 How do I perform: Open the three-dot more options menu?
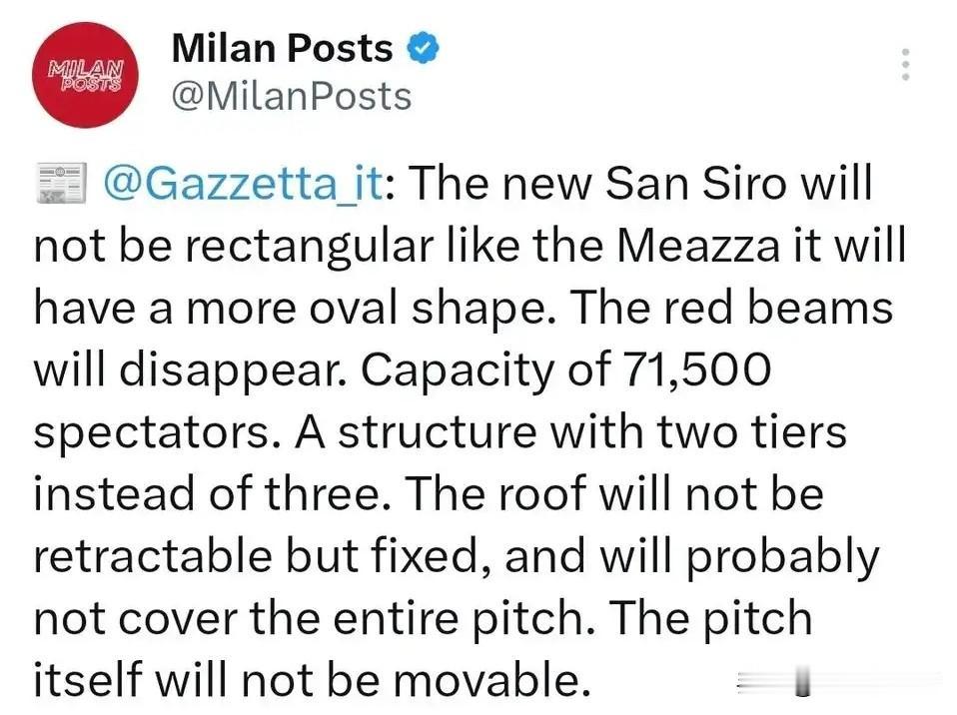[x=906, y=64]
